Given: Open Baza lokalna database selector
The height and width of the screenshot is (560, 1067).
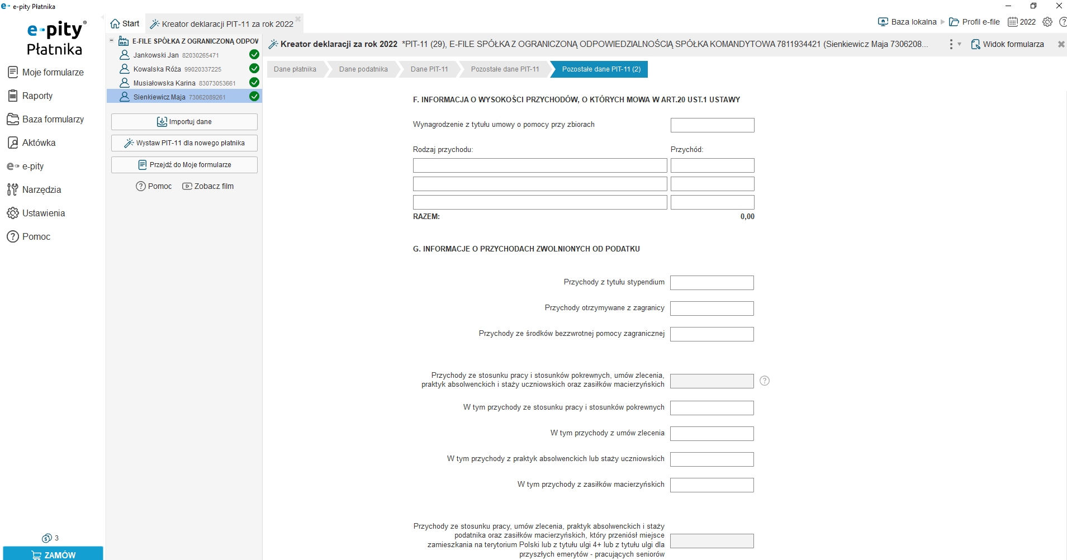Looking at the screenshot, I should [907, 22].
